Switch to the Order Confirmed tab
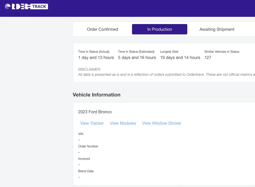 pos(102,29)
